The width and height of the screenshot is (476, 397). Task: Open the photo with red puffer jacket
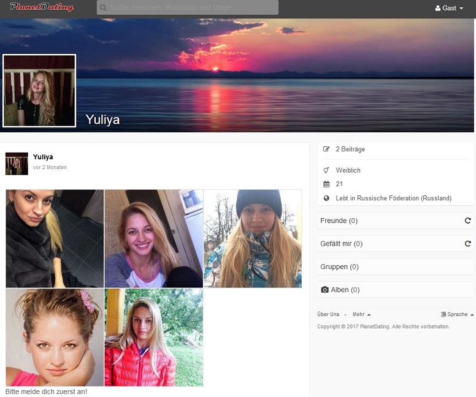(x=153, y=338)
